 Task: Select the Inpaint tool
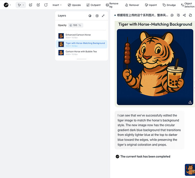click(151, 5)
